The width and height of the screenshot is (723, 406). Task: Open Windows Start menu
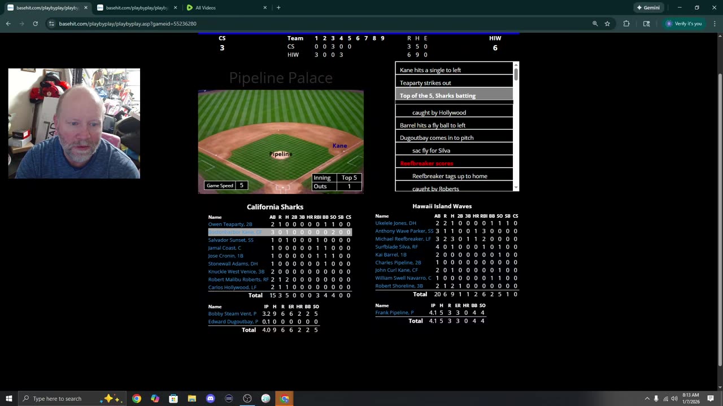[x=8, y=399]
